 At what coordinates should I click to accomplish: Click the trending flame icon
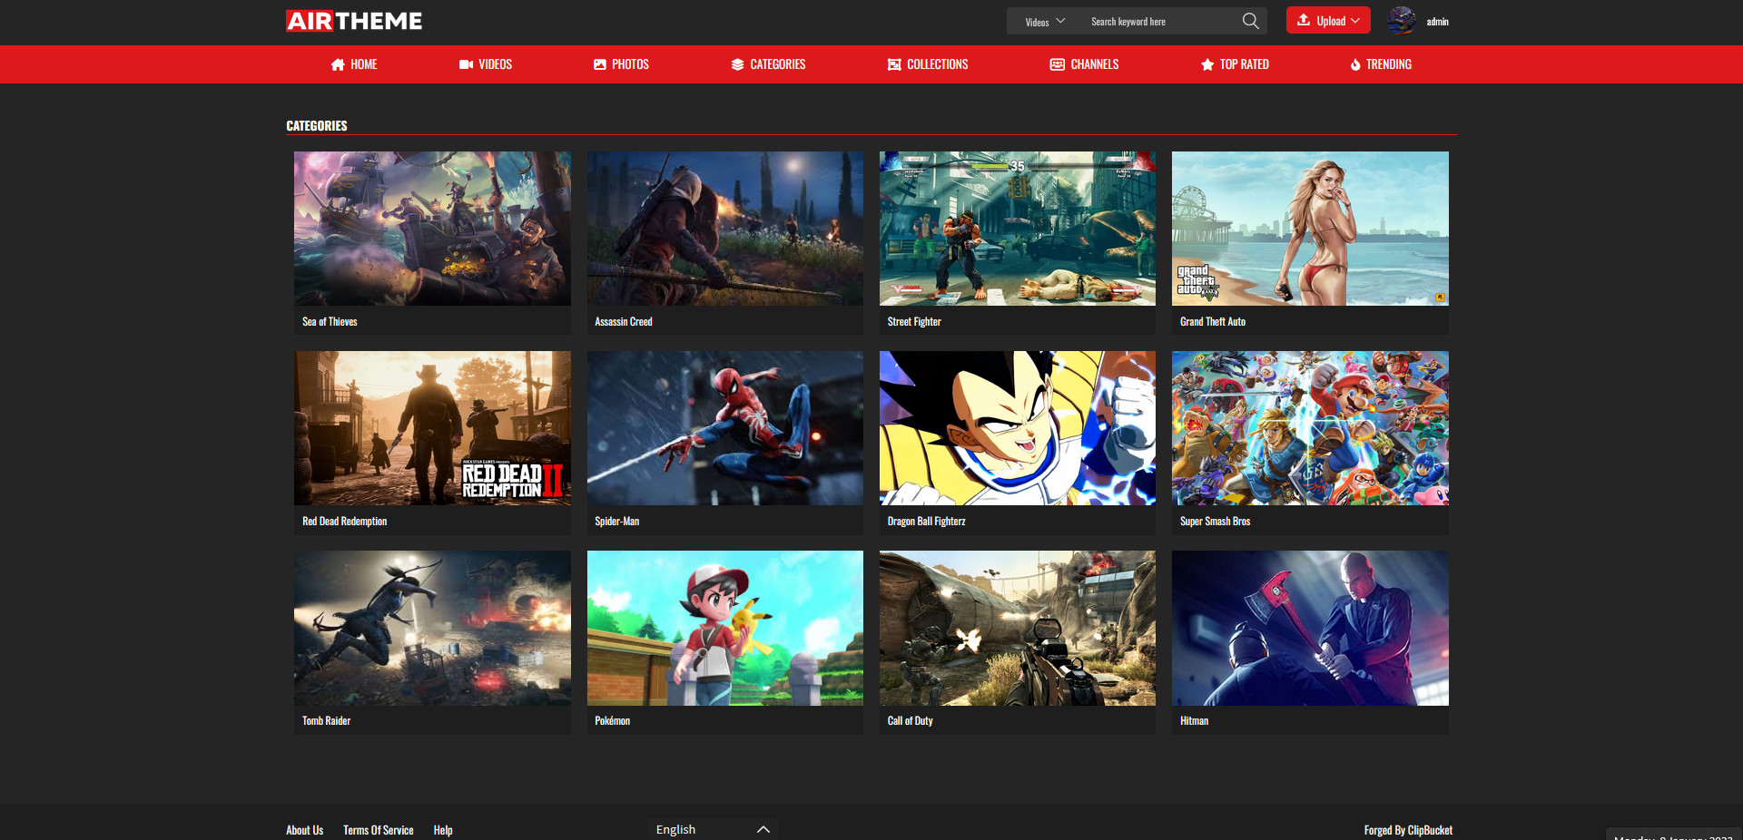pyautogui.click(x=1355, y=64)
